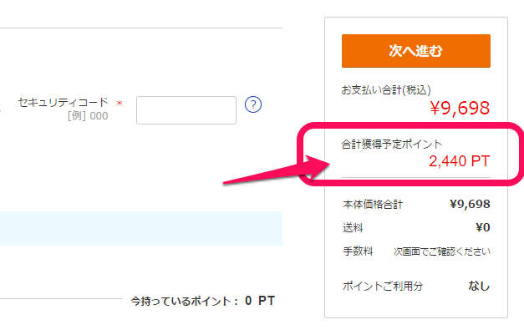Click the light blue banner area

[141, 228]
